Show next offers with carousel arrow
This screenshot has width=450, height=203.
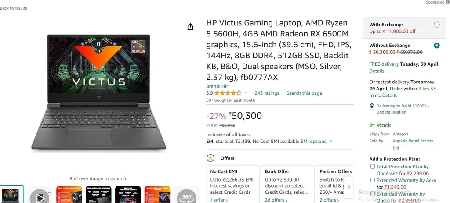tap(349, 187)
